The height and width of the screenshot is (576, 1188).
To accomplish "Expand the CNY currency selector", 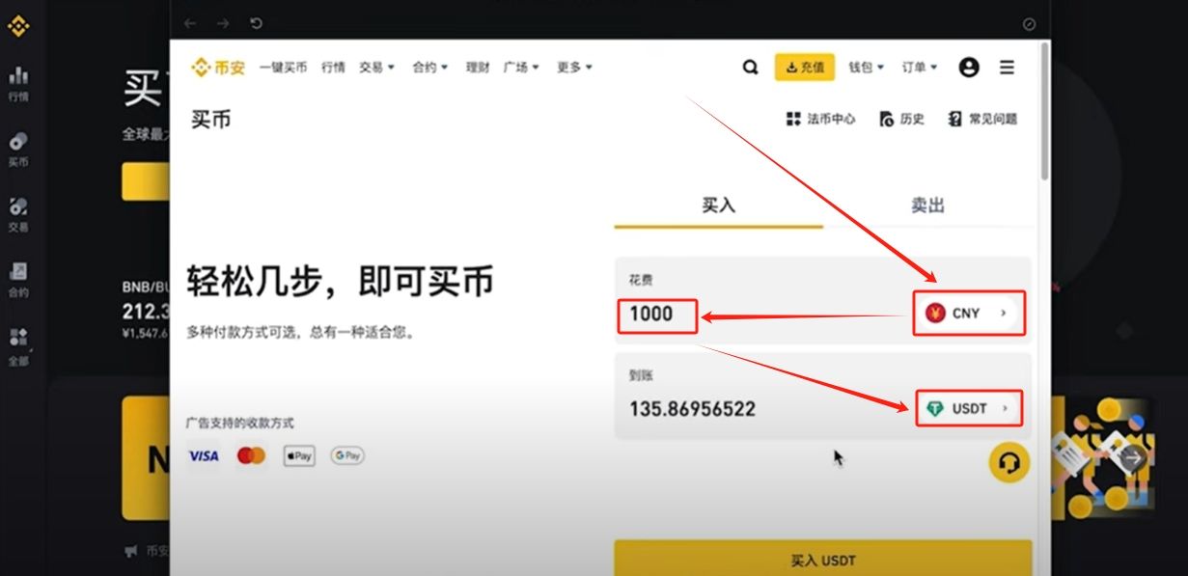I will pyautogui.click(x=969, y=314).
